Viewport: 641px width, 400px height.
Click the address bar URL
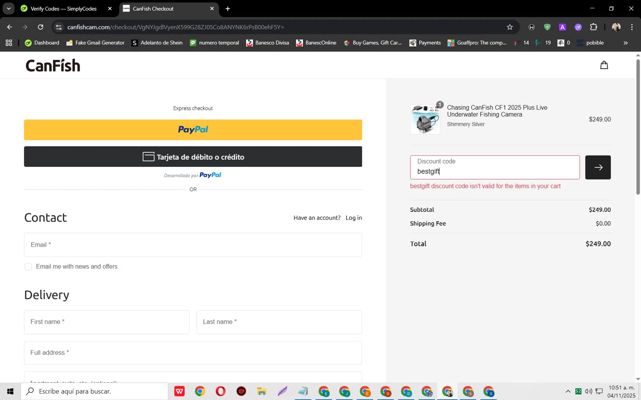pos(176,27)
